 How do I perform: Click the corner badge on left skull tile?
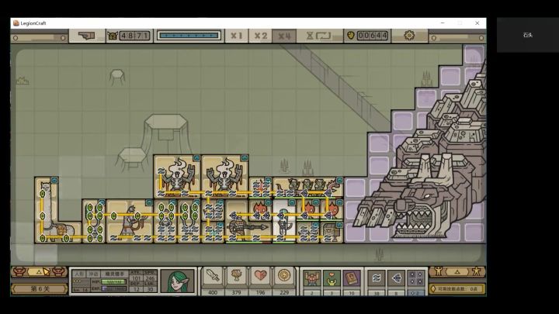196,157
